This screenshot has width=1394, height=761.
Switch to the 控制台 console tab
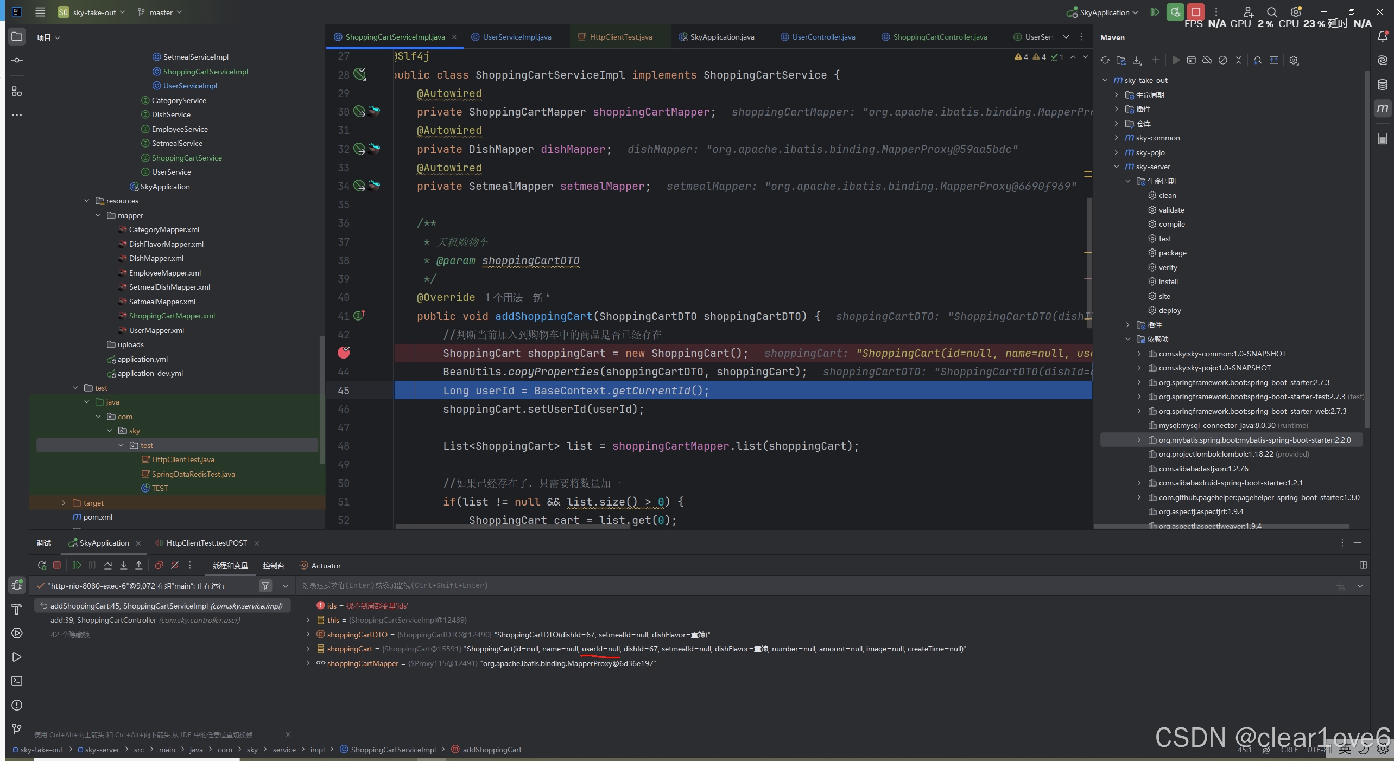(273, 566)
